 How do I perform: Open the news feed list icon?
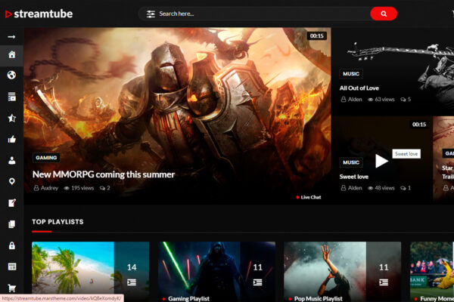[12, 97]
